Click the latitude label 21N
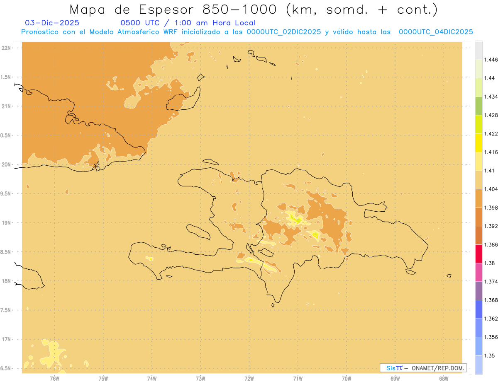 (6, 106)
